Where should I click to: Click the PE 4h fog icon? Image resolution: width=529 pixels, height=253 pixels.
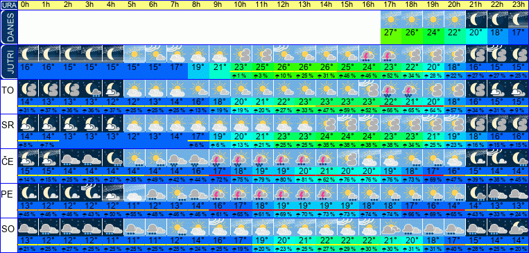pyautogui.click(x=113, y=192)
